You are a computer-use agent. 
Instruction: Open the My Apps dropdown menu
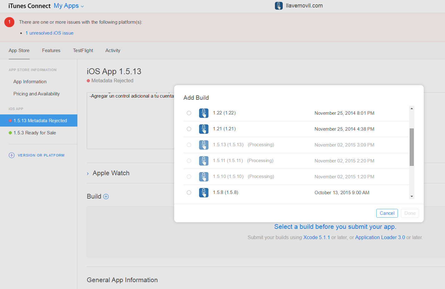point(69,6)
